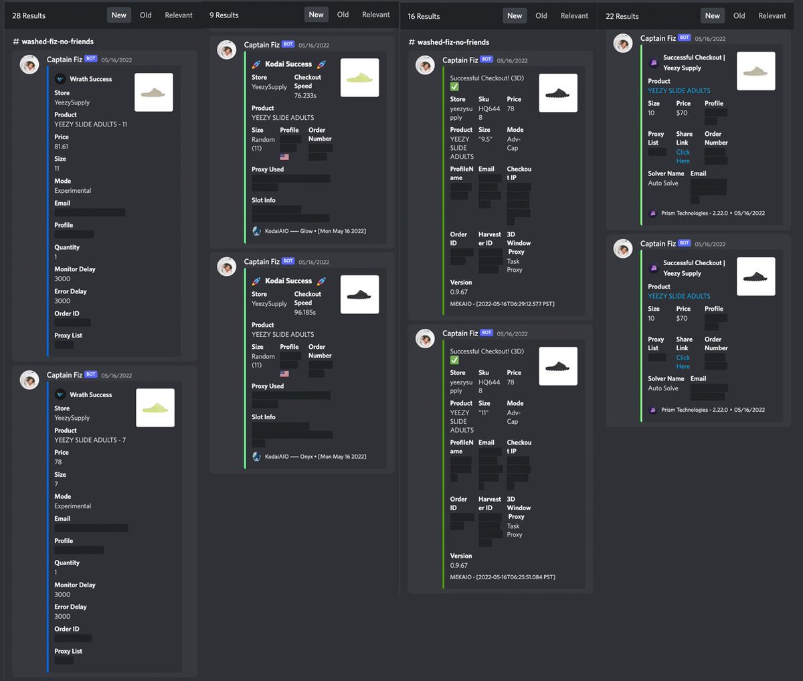803x681 pixels.
Task: Open the black slide thumbnail in the Prism Yeezy Supply embed
Action: click(756, 277)
